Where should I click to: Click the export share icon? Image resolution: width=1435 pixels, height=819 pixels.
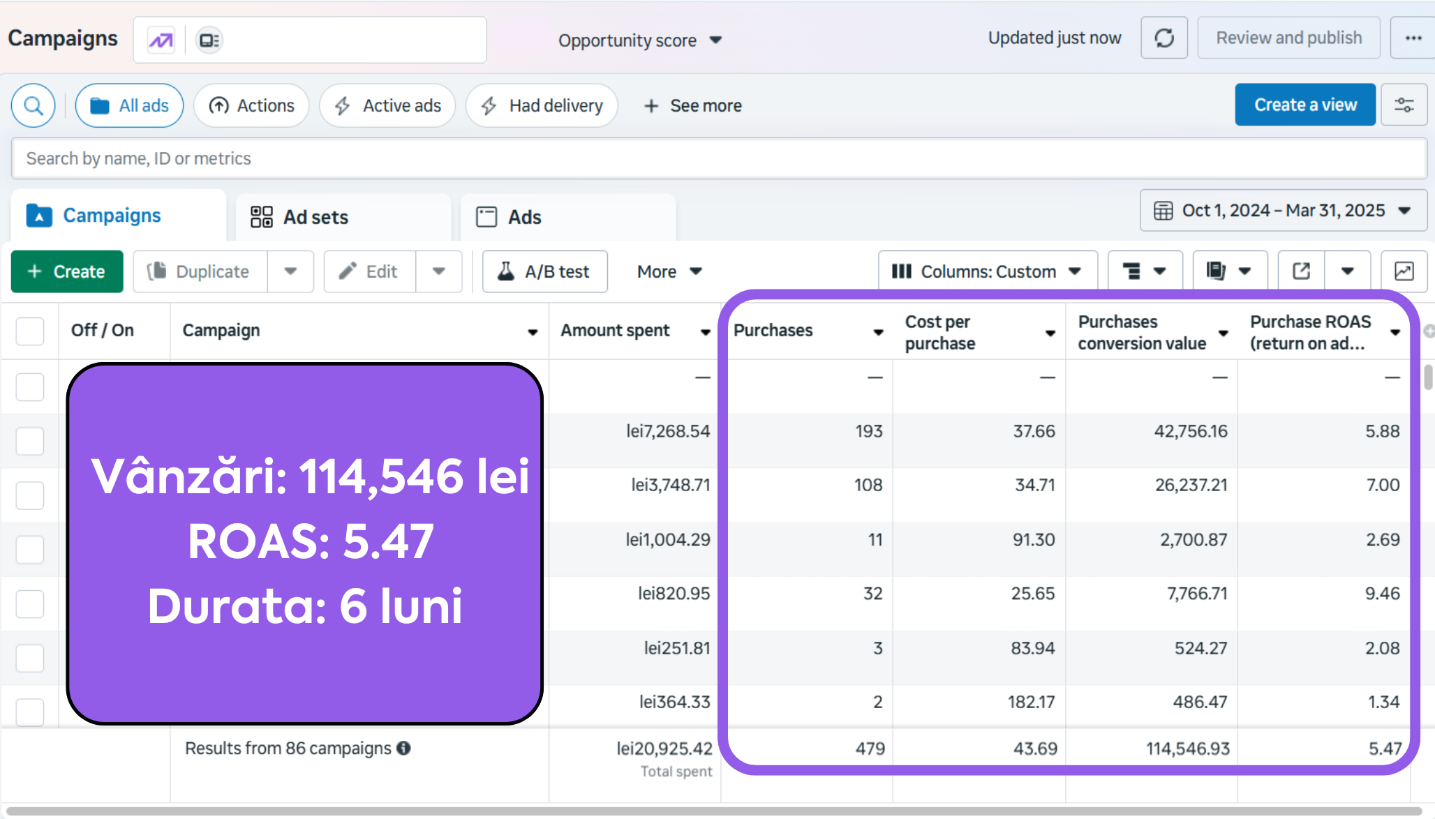pos(1301,271)
